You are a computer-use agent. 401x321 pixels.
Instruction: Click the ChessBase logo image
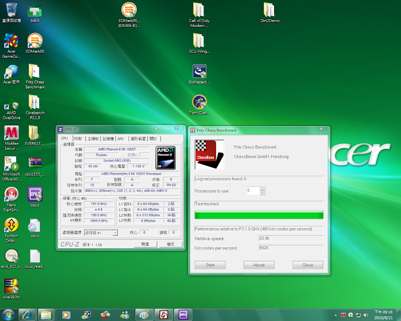(209, 154)
